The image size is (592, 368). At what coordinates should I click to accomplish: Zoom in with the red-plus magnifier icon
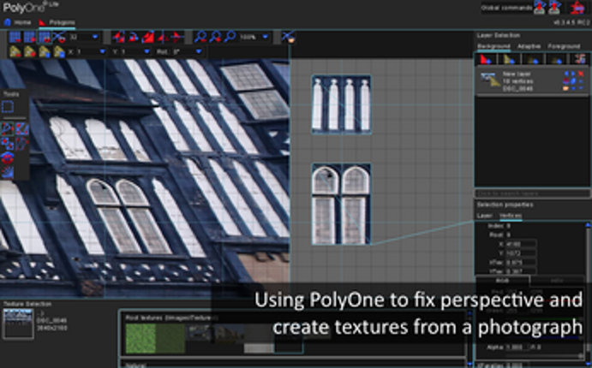tap(215, 37)
